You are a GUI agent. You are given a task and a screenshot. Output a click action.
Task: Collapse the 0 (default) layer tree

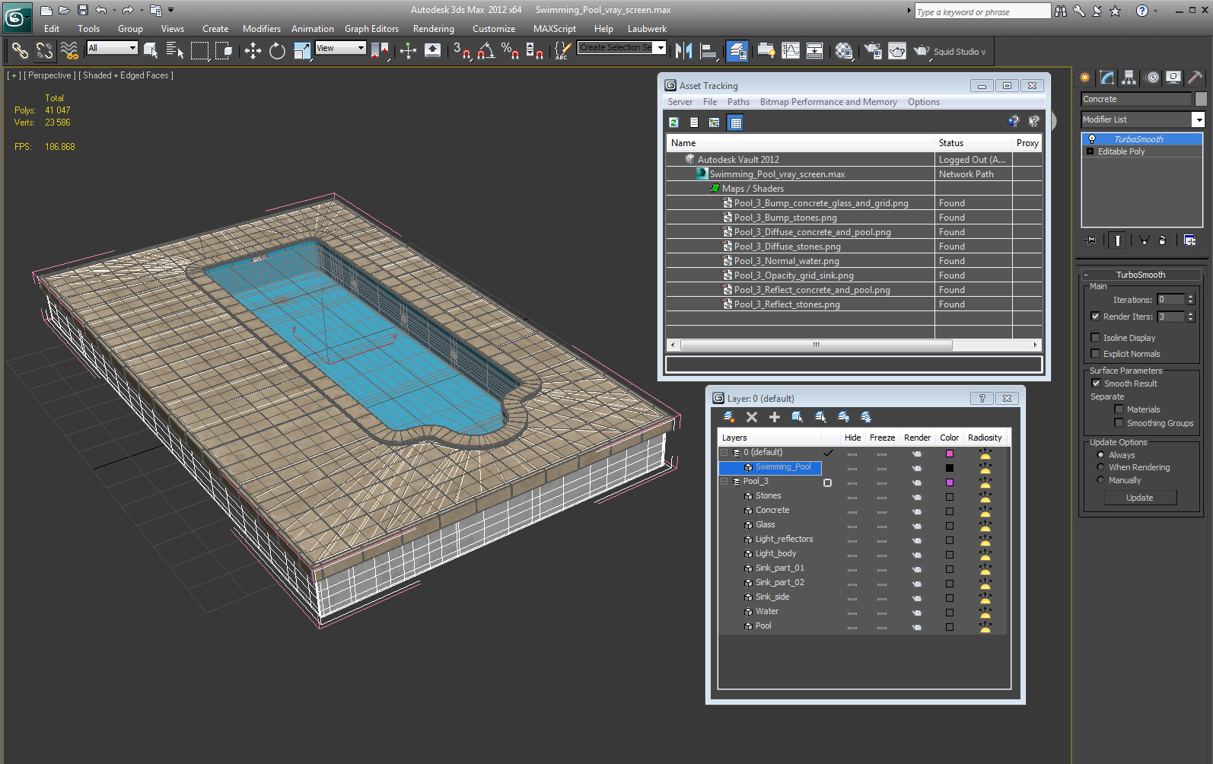point(724,453)
